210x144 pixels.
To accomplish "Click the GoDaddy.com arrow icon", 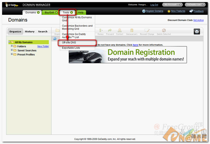I will pyautogui.click(x=203, y=5).
